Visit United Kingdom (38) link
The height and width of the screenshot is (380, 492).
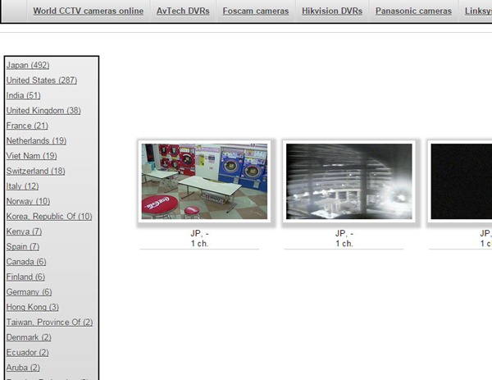click(43, 110)
